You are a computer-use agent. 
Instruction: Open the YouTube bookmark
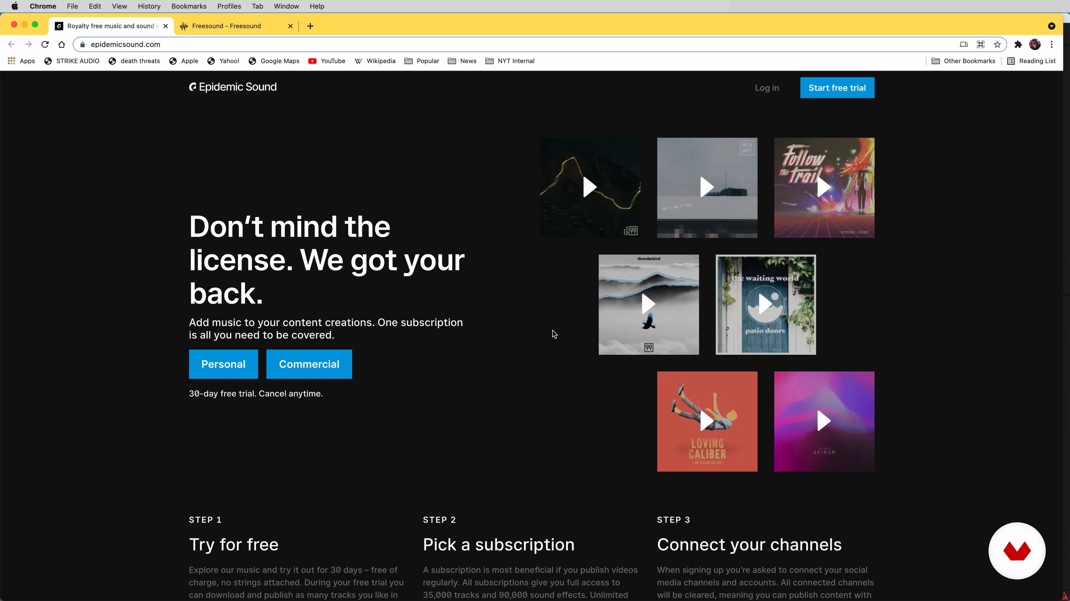[327, 61]
